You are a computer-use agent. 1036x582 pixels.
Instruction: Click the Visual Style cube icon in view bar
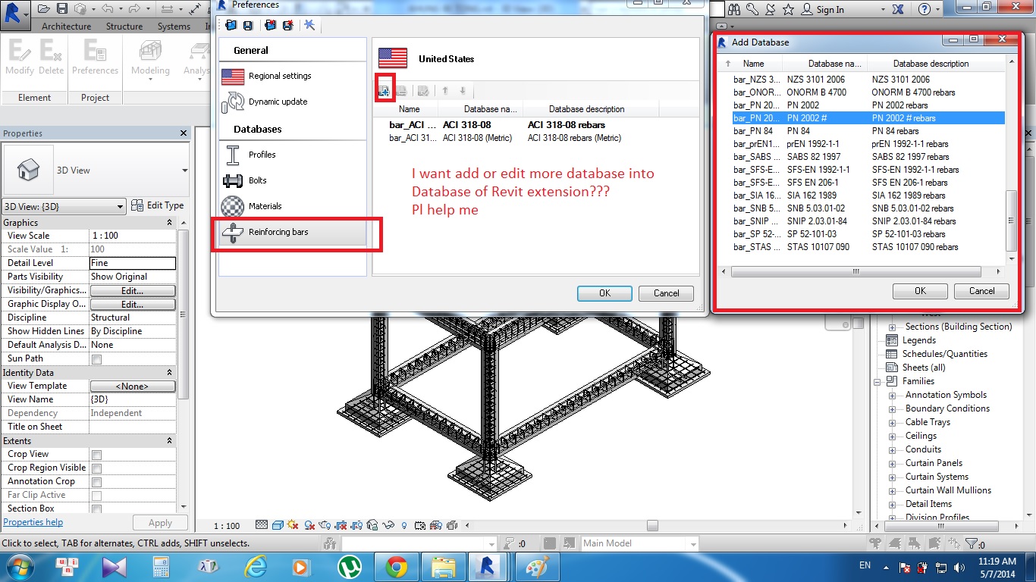pos(278,525)
